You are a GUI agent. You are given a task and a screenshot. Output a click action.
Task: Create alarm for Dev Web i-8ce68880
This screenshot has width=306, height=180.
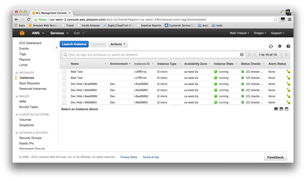pyautogui.click(x=288, y=84)
